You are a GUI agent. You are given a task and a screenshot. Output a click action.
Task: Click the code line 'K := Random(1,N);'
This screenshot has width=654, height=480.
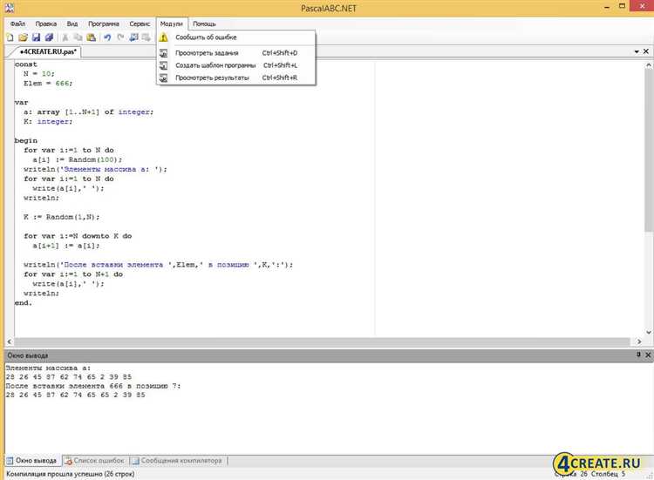point(62,217)
